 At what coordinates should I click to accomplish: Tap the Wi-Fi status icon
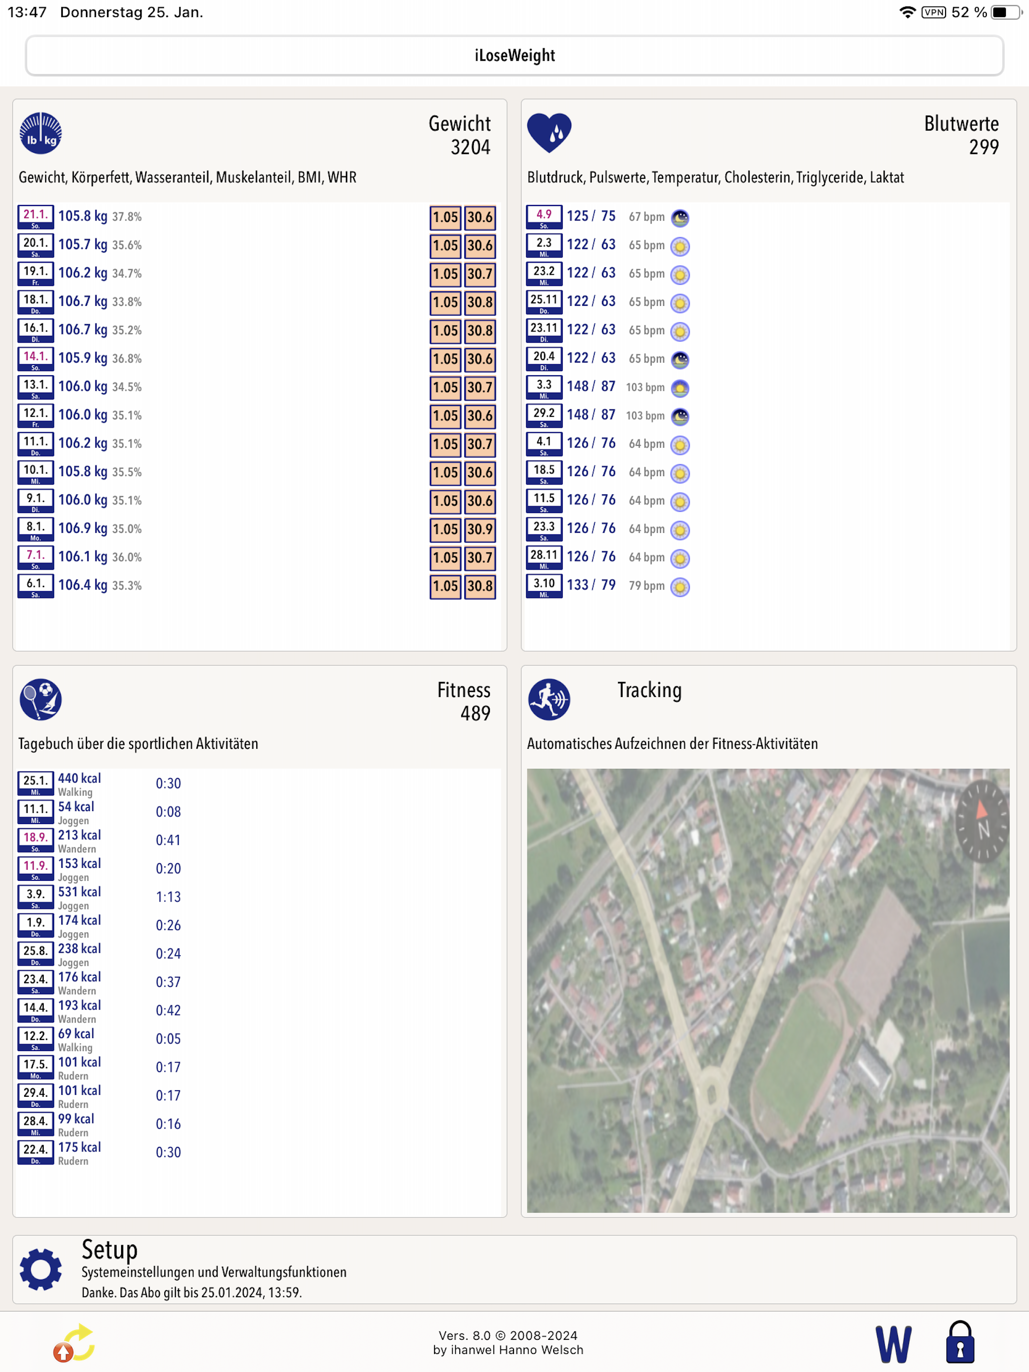(x=907, y=13)
